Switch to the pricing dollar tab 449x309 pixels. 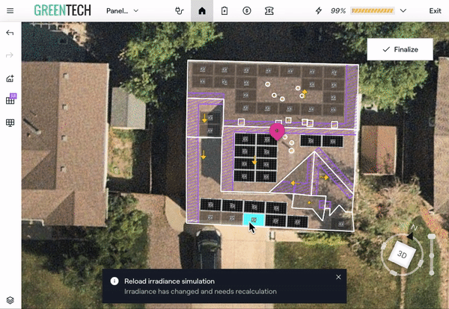[x=247, y=11]
